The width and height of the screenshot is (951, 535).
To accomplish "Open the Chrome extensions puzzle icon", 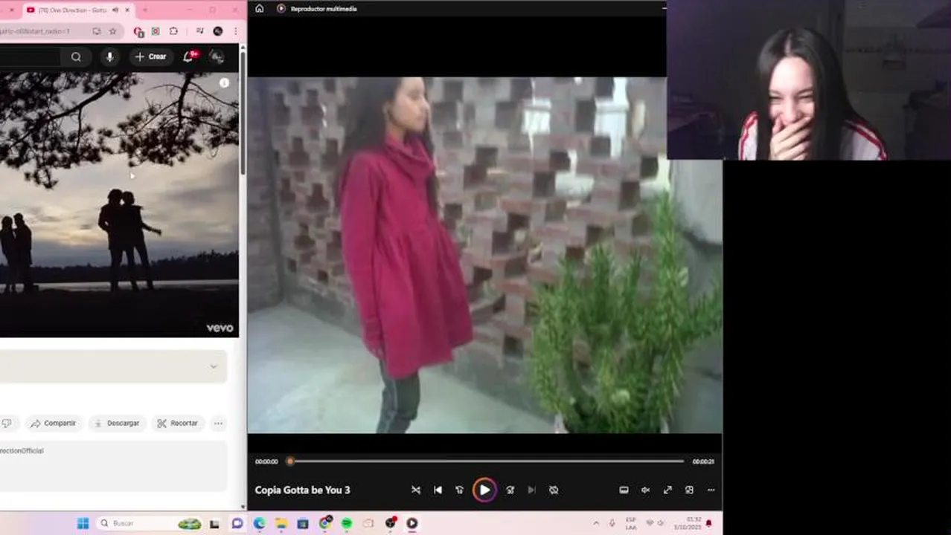I will tap(173, 31).
